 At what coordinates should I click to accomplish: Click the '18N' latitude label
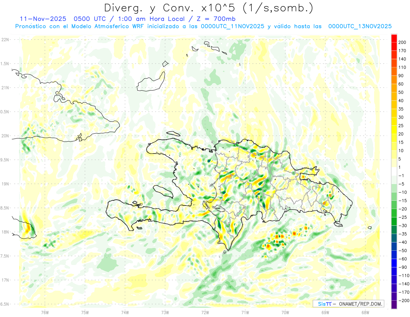5,232
